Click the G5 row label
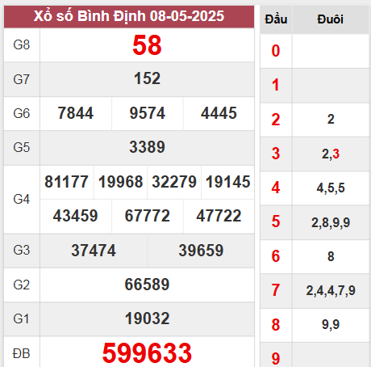This screenshot has height=367, width=371. [22, 148]
